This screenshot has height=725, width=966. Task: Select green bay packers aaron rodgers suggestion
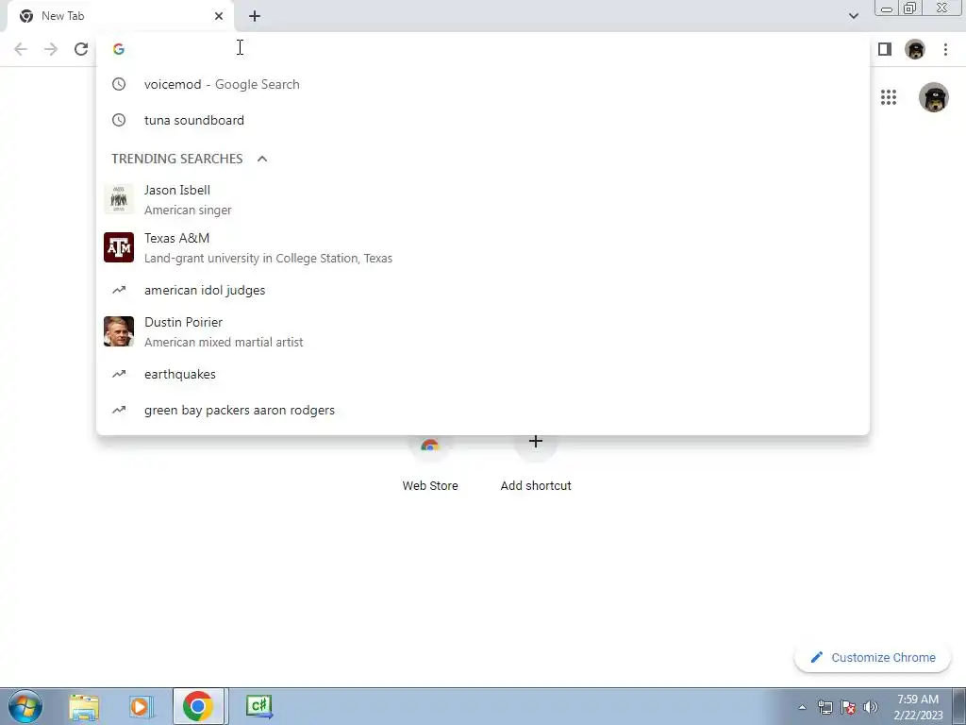pos(483,410)
